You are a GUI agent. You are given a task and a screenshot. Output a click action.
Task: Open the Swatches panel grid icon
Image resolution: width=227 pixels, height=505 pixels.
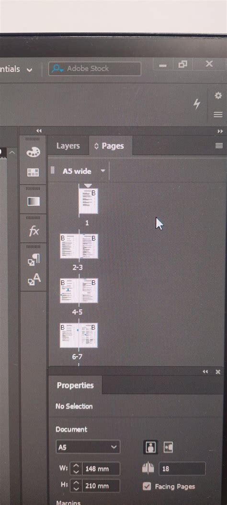33,172
